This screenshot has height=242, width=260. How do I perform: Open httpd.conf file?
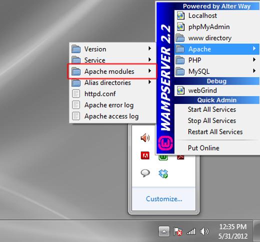tap(112, 94)
